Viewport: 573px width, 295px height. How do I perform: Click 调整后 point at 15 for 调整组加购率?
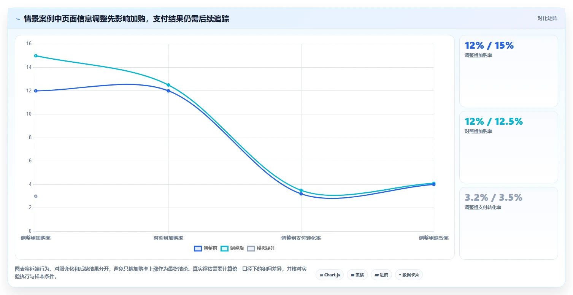[x=36, y=56]
